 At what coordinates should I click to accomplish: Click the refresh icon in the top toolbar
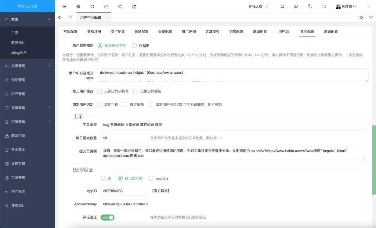(x=92, y=7)
